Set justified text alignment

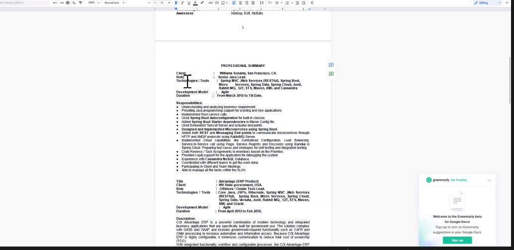pos(253,2)
